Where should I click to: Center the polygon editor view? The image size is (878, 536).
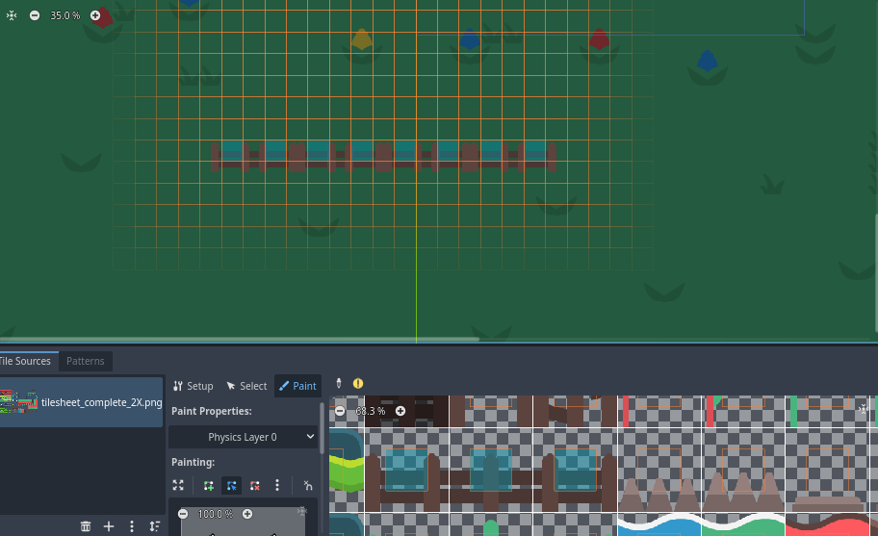pos(302,510)
